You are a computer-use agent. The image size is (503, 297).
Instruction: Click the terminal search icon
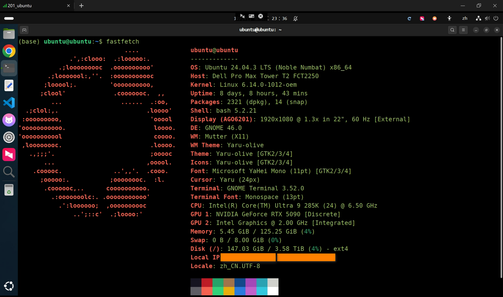pos(452,30)
